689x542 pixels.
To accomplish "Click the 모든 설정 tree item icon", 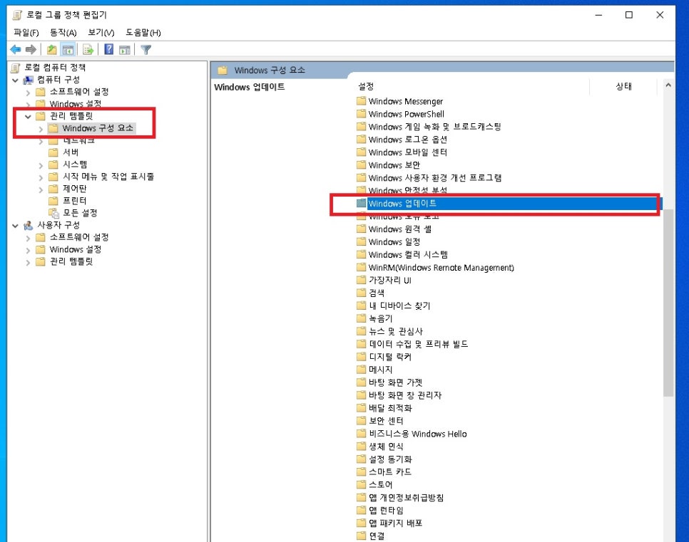I will 53,213.
